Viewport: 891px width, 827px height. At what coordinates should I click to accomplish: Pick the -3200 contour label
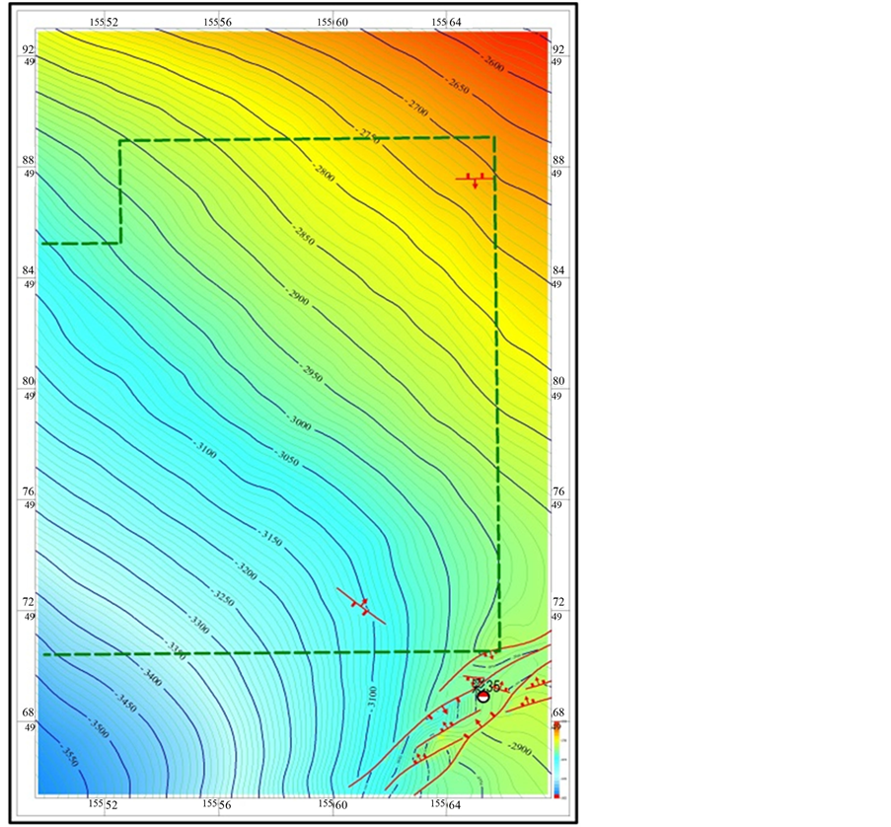(245, 571)
